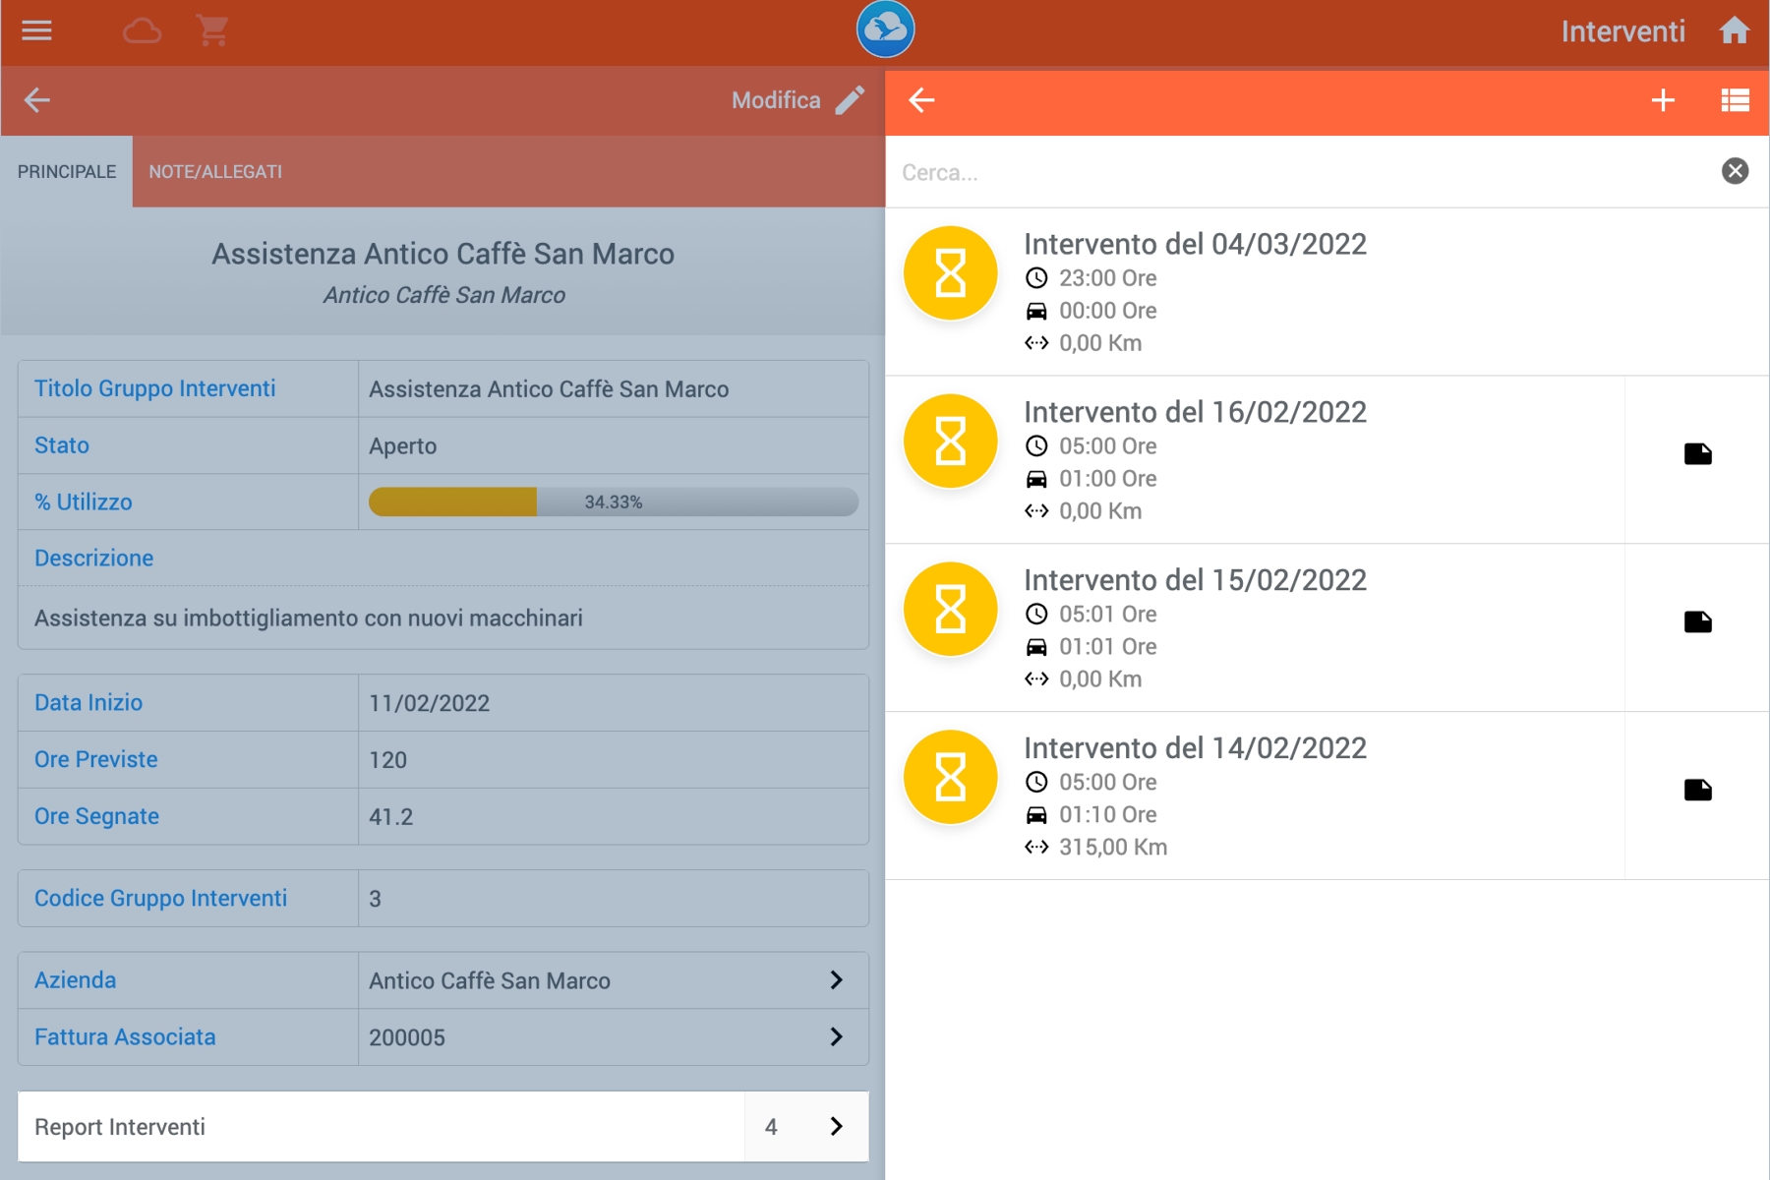Screen dimensions: 1770x1180
Task: Click the % Utilizzo label
Action: [x=83, y=502]
